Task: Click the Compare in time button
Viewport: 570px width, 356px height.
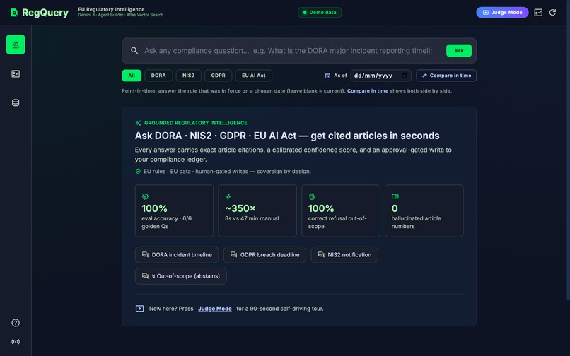Action: coord(446,76)
